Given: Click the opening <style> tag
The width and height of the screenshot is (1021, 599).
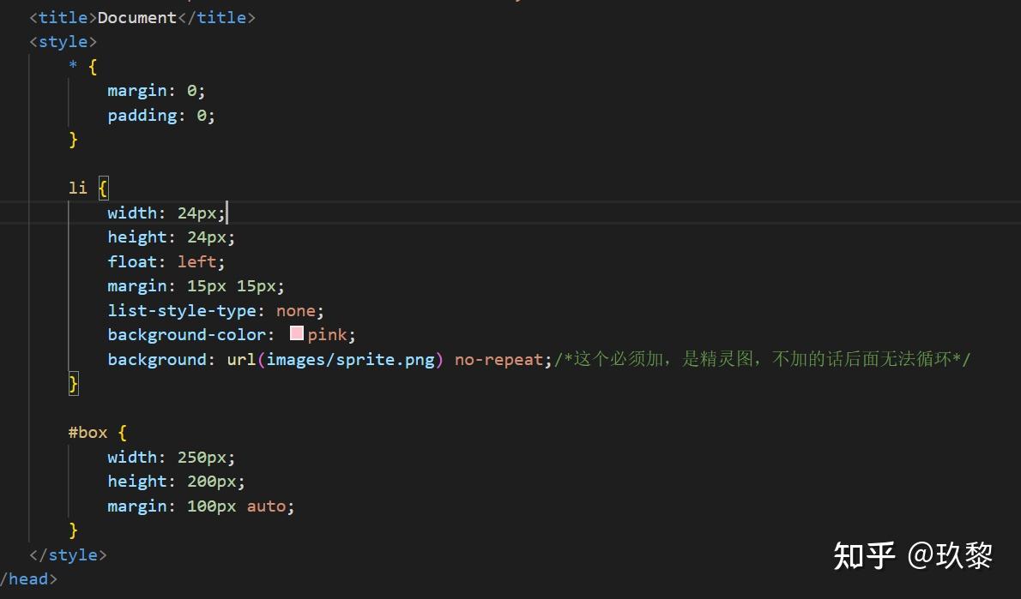Looking at the screenshot, I should point(62,41).
